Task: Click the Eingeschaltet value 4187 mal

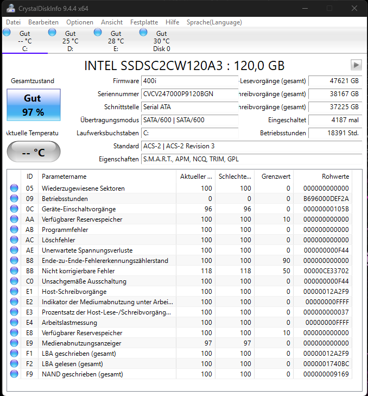Action: coord(335,120)
